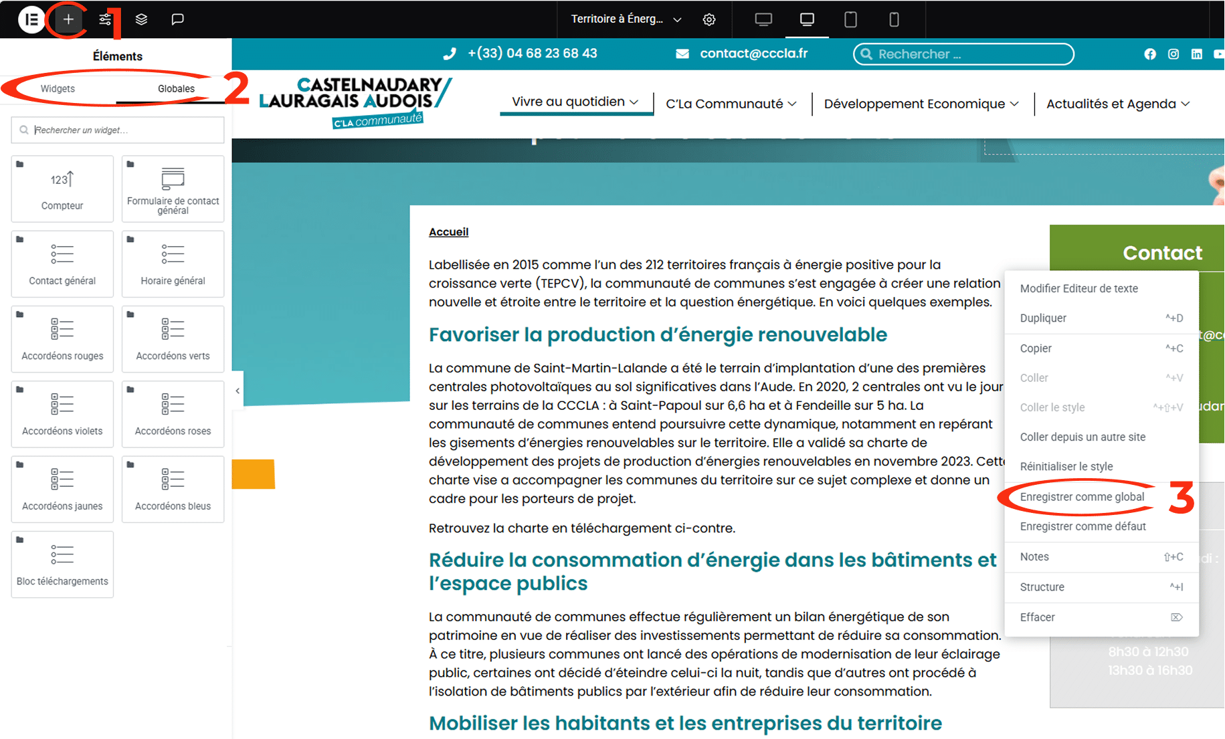
Task: Open page settings gear icon
Action: [x=709, y=19]
